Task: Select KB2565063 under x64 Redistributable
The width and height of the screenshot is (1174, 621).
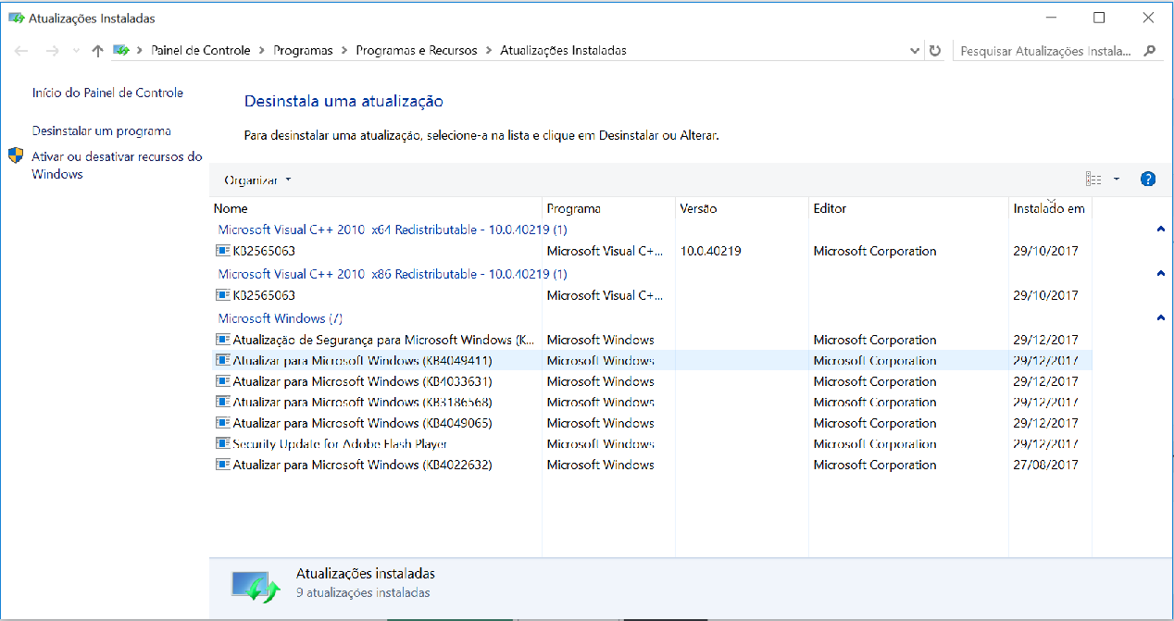Action: (652, 251)
